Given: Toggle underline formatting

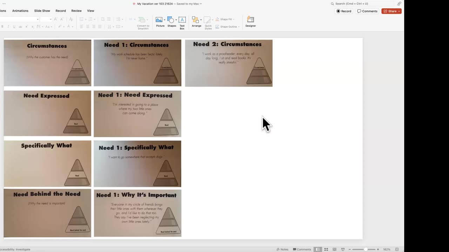Looking at the screenshot, I should point(14,27).
